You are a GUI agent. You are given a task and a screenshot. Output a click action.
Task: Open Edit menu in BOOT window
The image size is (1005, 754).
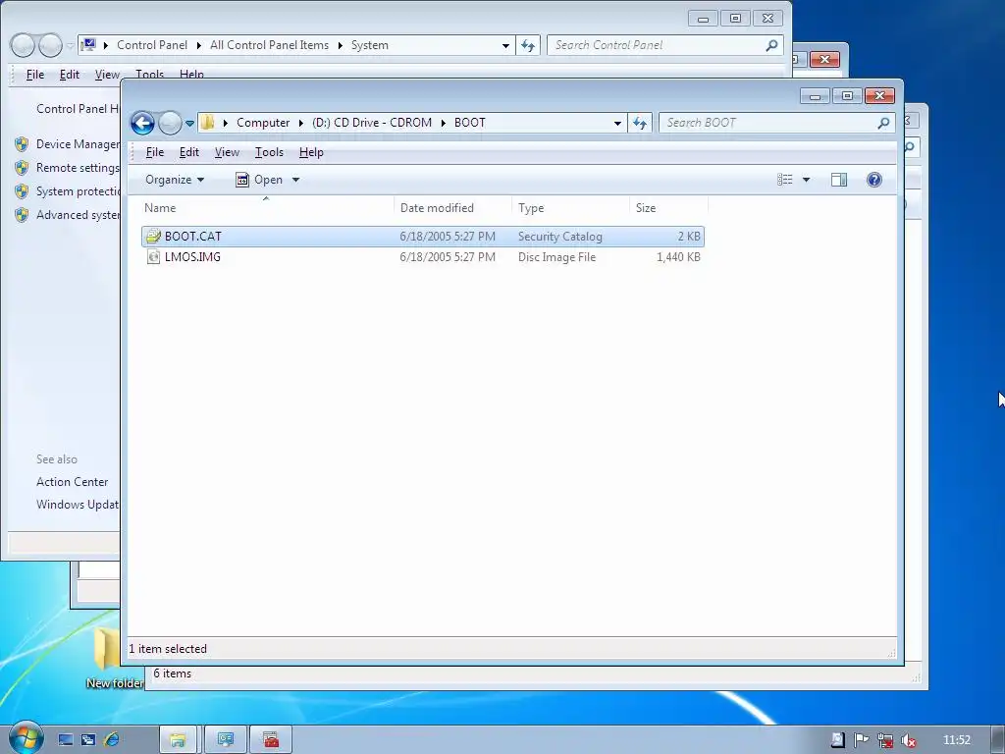click(189, 152)
